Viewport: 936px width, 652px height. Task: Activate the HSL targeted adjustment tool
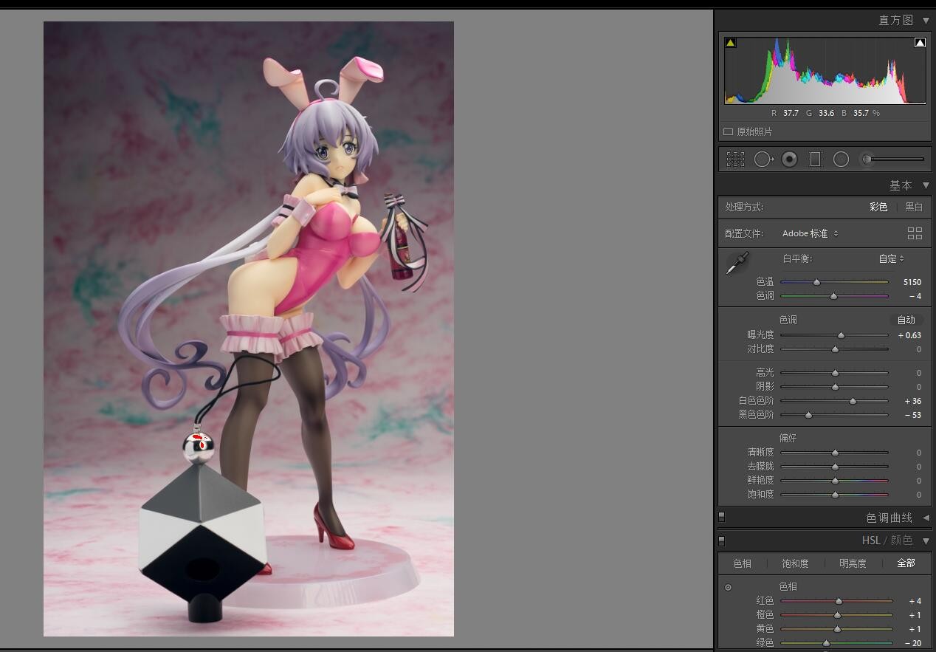pos(729,587)
